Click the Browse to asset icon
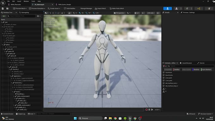This screenshot has height=121, width=215. [x=8, y=9]
